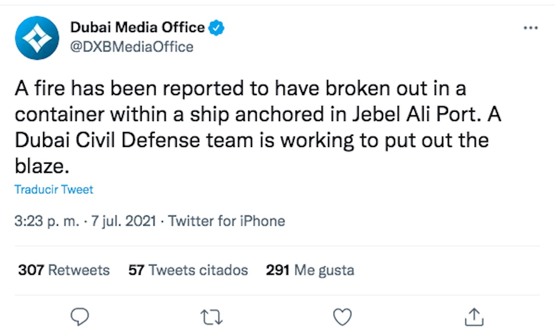View the 307 Retweets list
The image size is (555, 328).
click(64, 270)
